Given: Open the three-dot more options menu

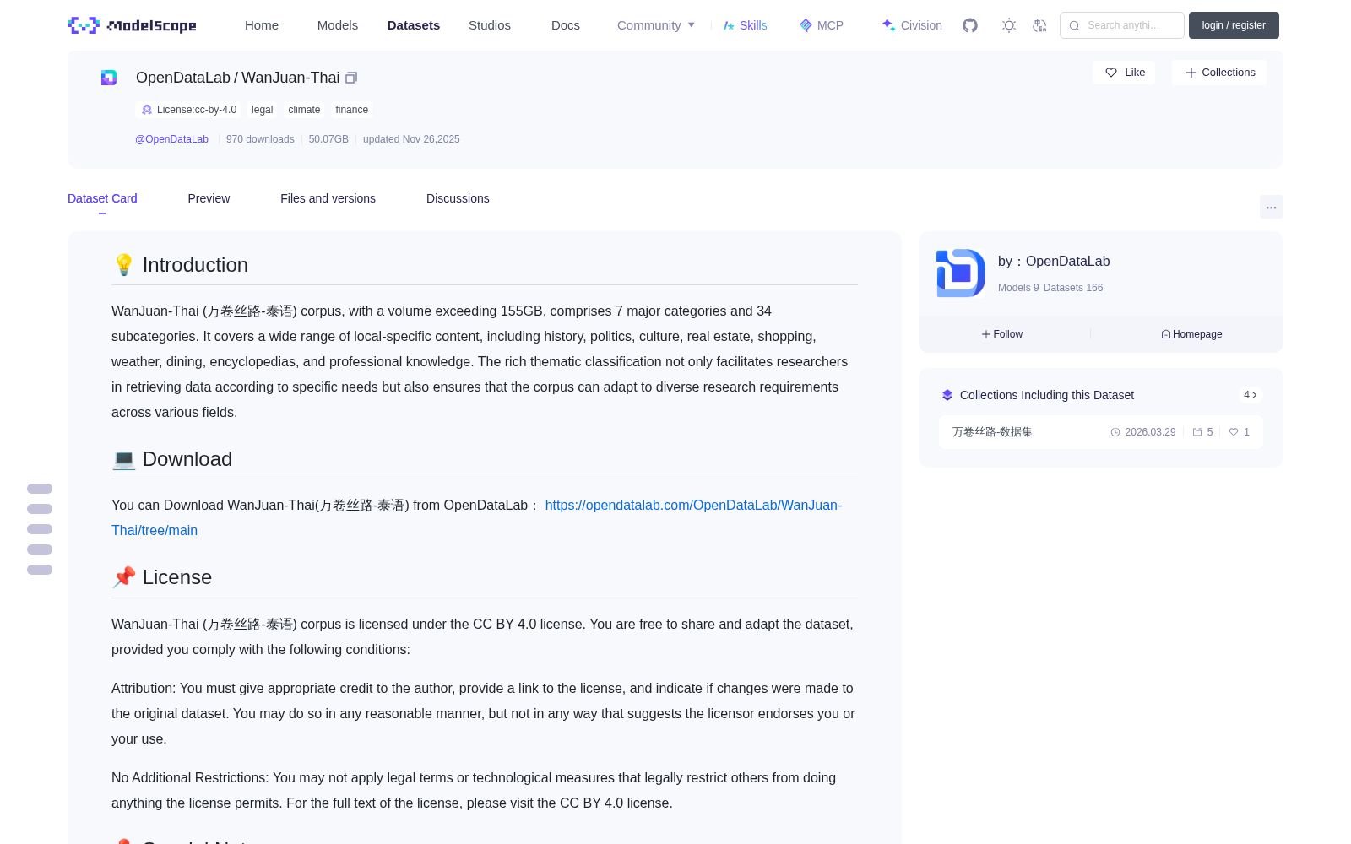Looking at the screenshot, I should (1271, 207).
